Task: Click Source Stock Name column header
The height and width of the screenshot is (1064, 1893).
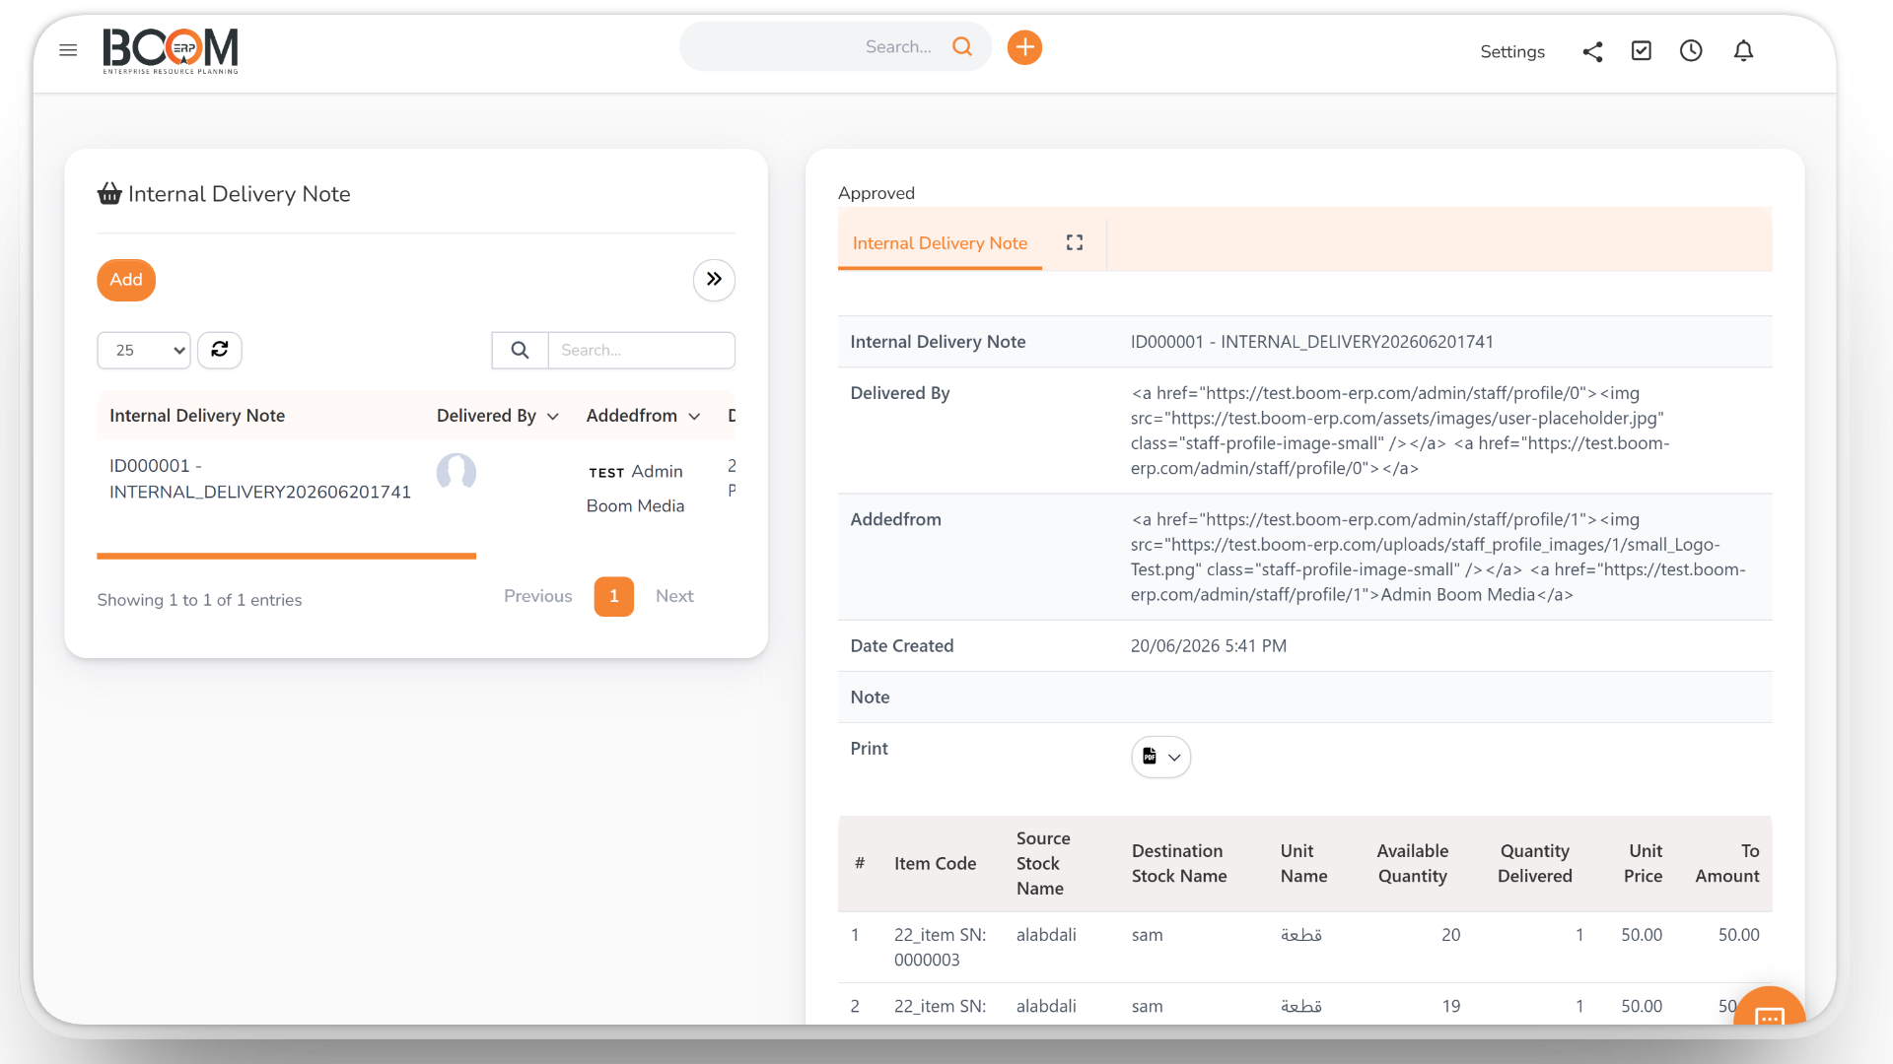Action: 1043,863
